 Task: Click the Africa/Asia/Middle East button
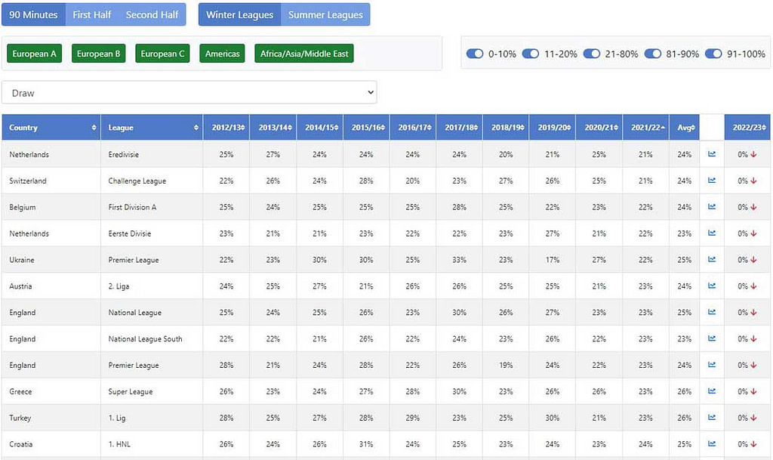pos(303,54)
